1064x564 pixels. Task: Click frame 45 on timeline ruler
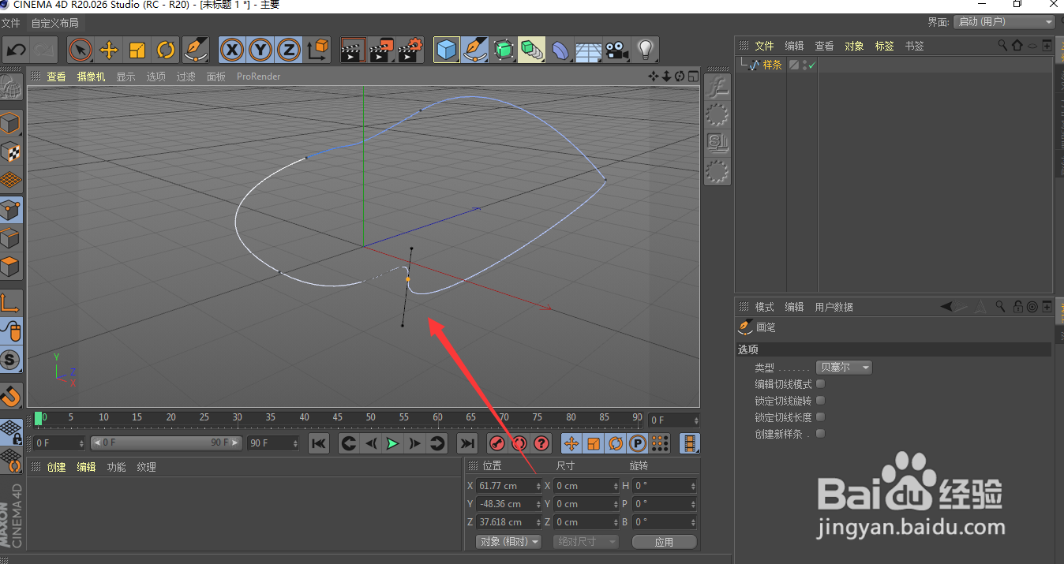point(337,418)
